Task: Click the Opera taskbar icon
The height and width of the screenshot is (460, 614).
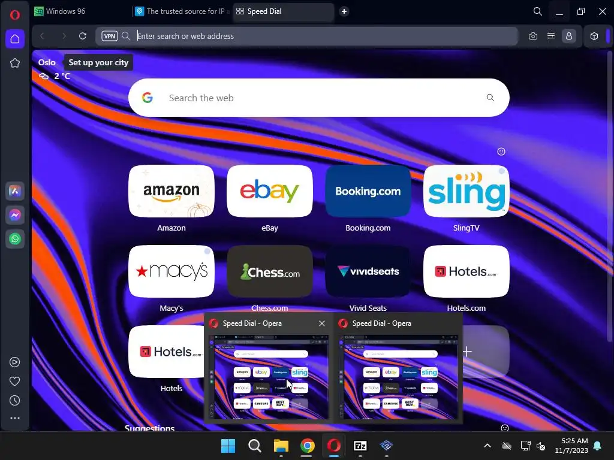Action: [x=334, y=446]
